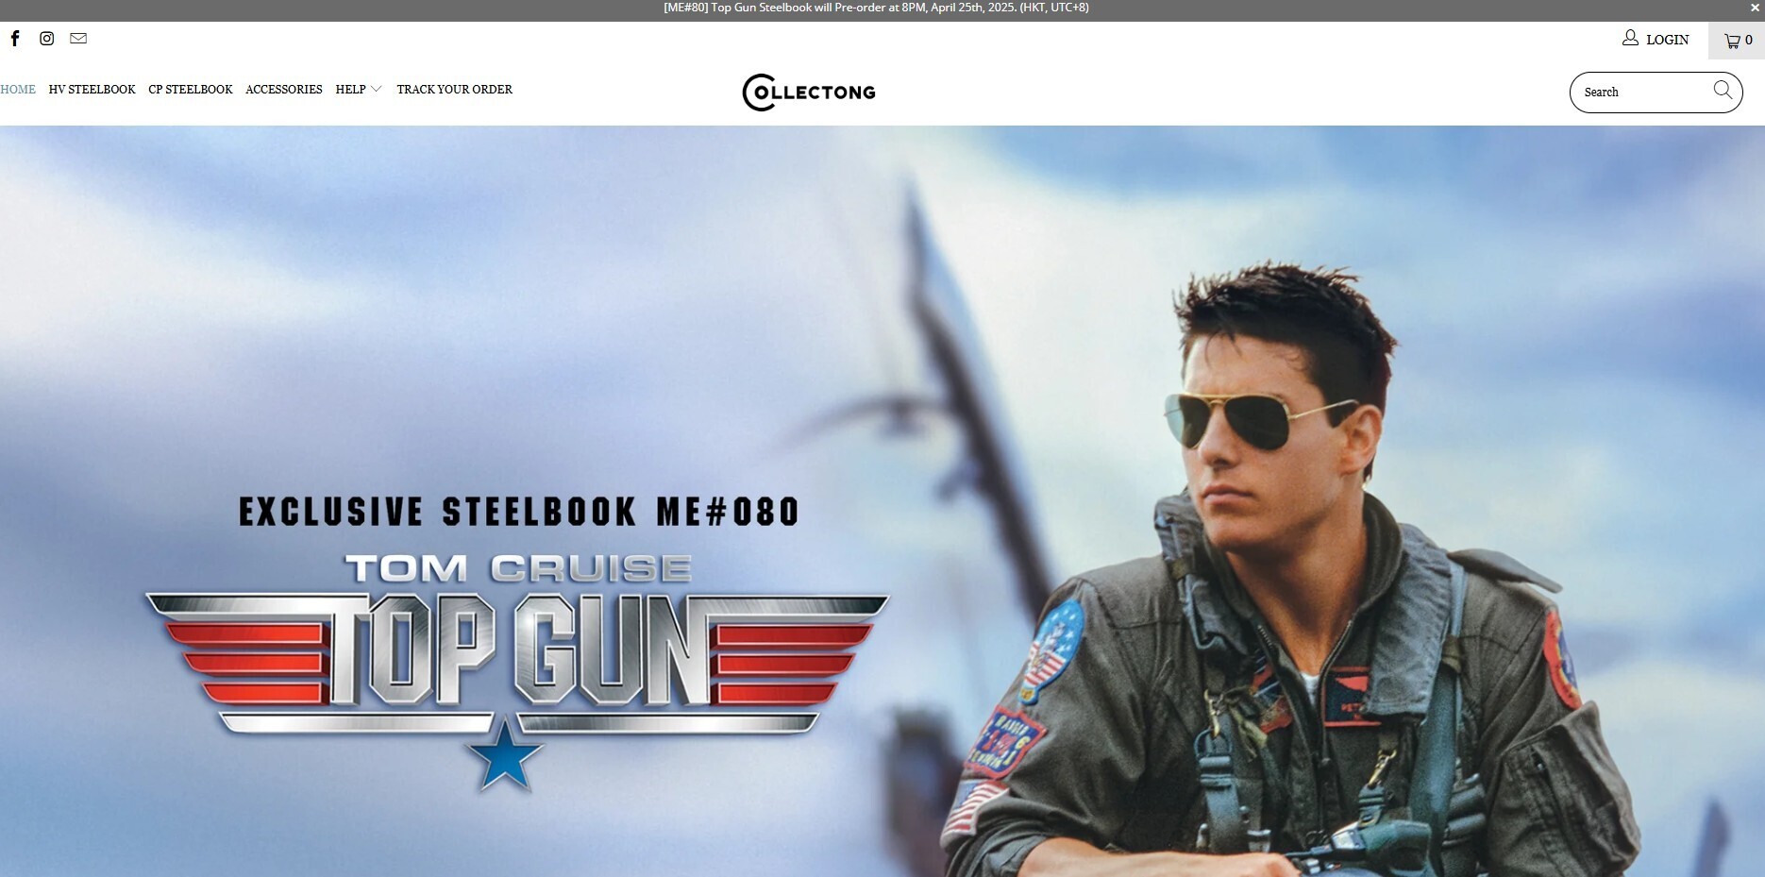Screen dimensions: 1765x877
Task: Click the search magnifier icon
Action: pyautogui.click(x=1723, y=90)
